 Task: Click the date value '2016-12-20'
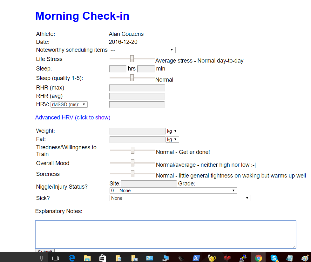click(x=123, y=42)
